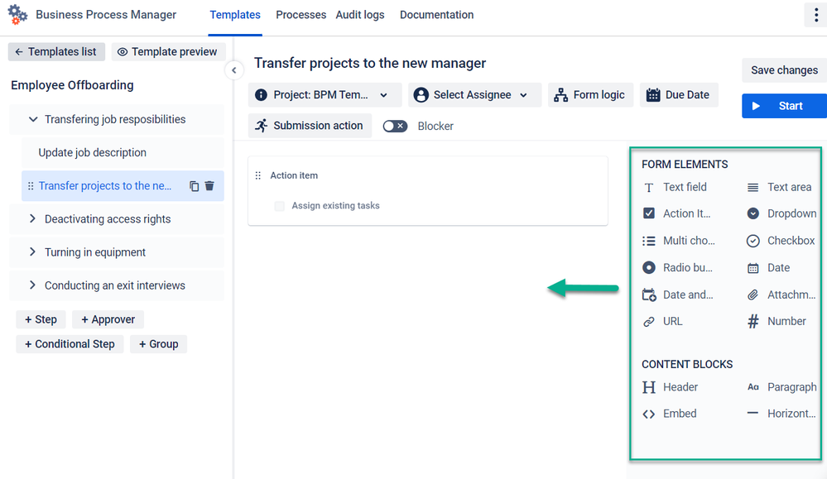Collapse the sidebar with the chevron button
The image size is (827, 479).
[x=234, y=70]
